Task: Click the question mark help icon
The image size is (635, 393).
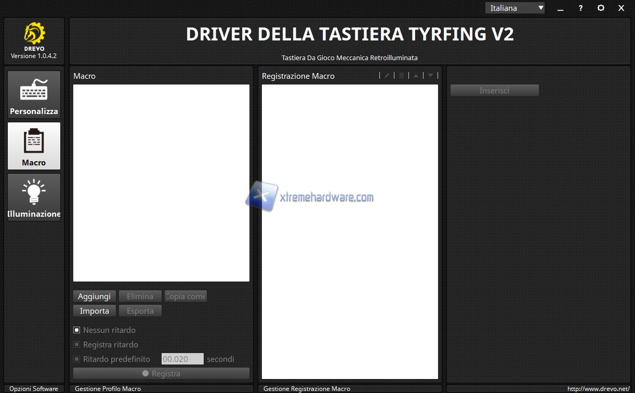Action: (580, 8)
